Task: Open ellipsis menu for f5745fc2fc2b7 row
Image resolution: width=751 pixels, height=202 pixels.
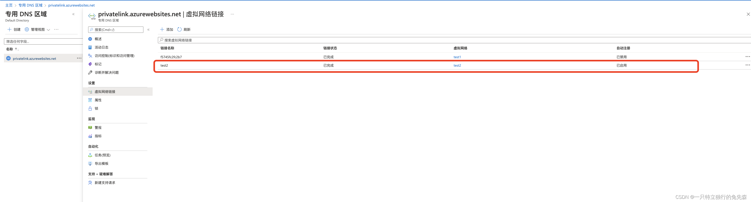Action: coord(748,56)
